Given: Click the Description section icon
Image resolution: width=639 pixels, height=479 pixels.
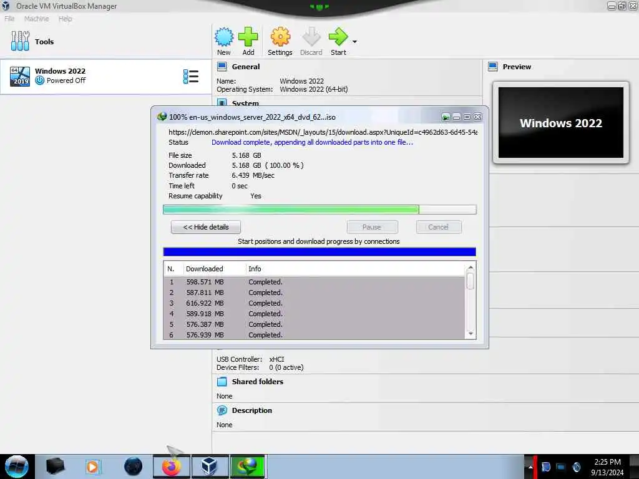Looking at the screenshot, I should click(222, 410).
